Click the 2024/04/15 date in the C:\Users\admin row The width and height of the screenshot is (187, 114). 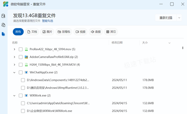(x=119, y=103)
